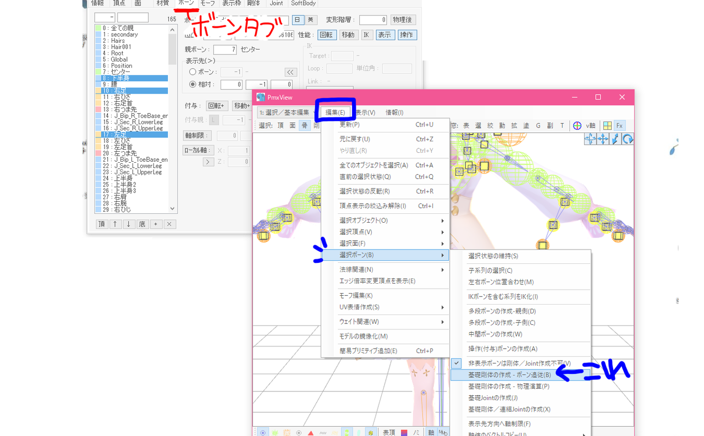Viewport: 704px width, 436px height.
Task: Toggle the orange dotted square icon in bottom toolbar
Action: pyautogui.click(x=287, y=433)
